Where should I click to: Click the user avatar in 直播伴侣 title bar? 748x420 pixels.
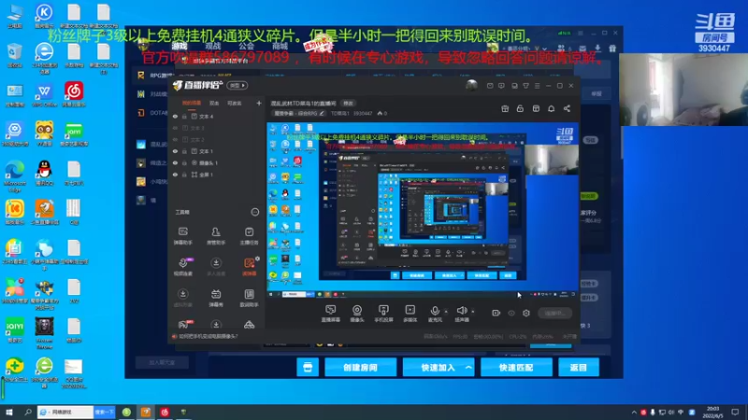[471, 86]
